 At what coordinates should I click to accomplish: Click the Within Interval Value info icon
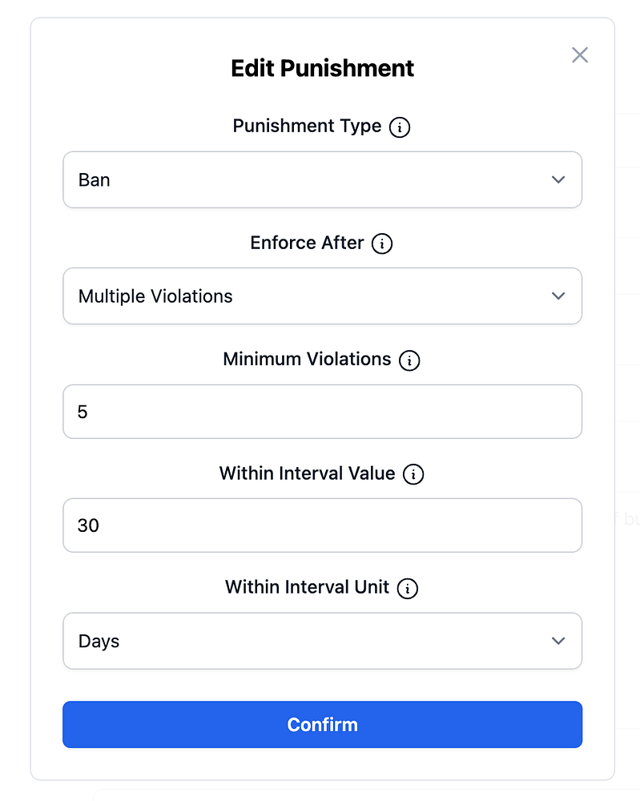click(413, 474)
